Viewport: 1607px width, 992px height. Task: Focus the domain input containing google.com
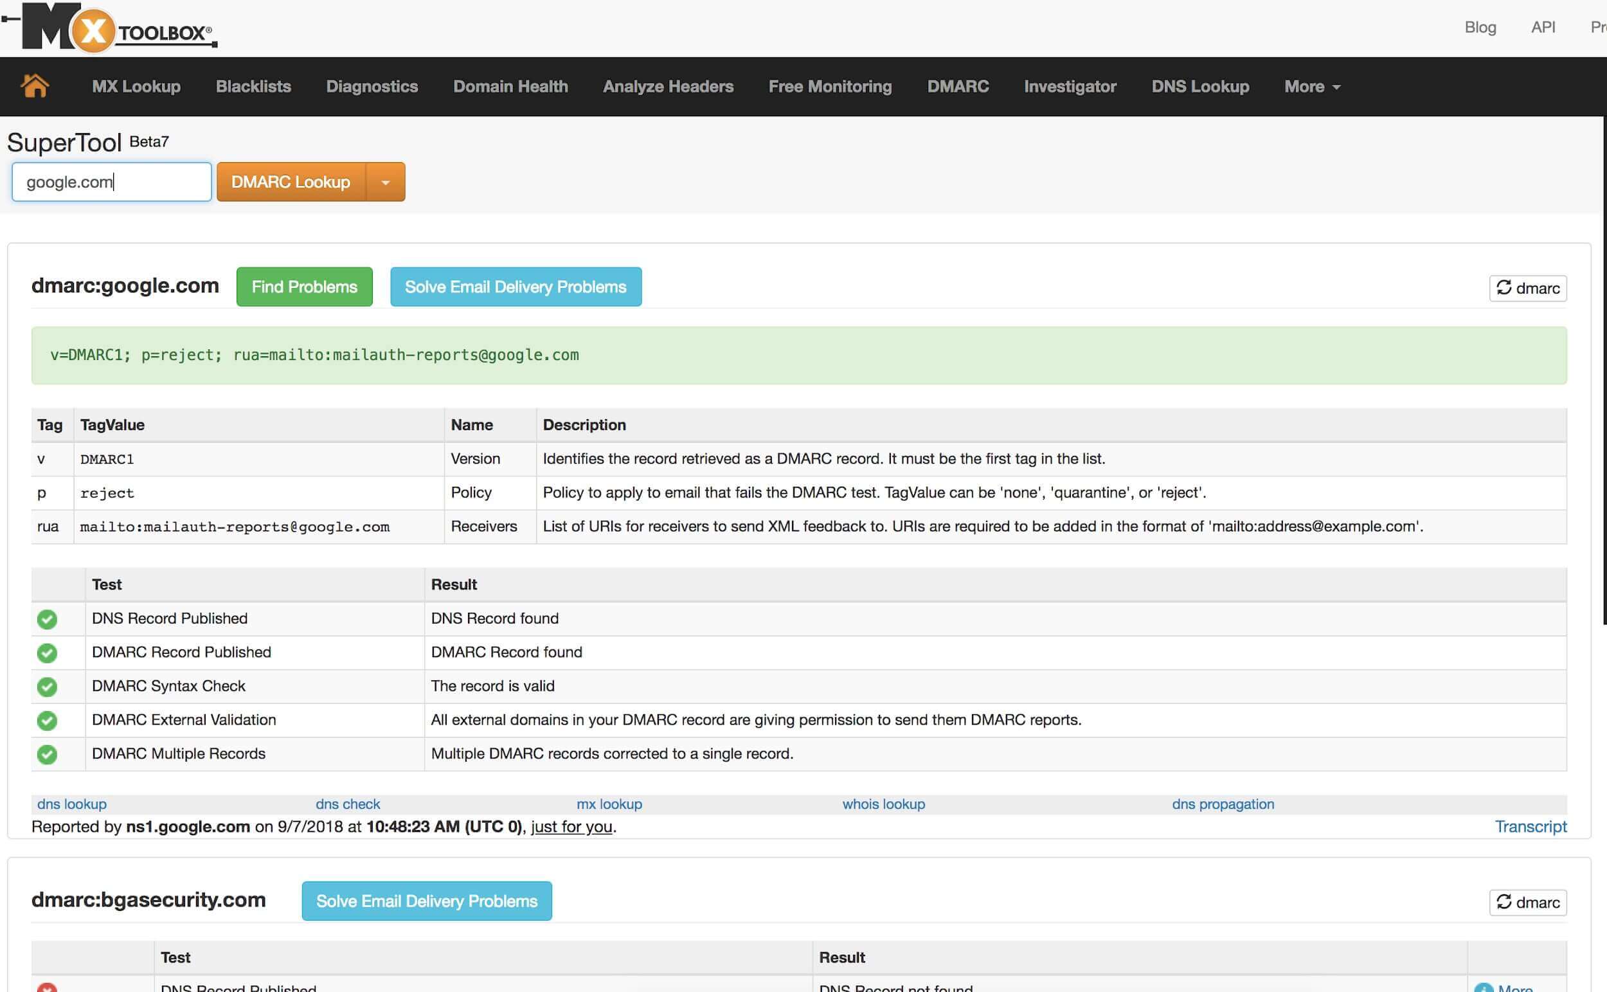(x=111, y=182)
